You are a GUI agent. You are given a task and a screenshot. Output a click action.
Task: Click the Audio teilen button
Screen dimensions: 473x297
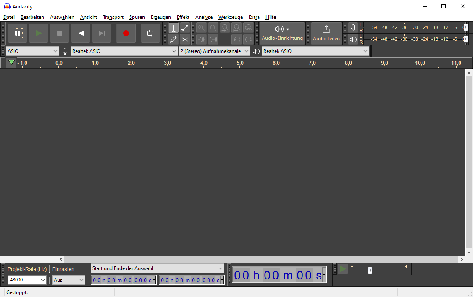coord(326,33)
